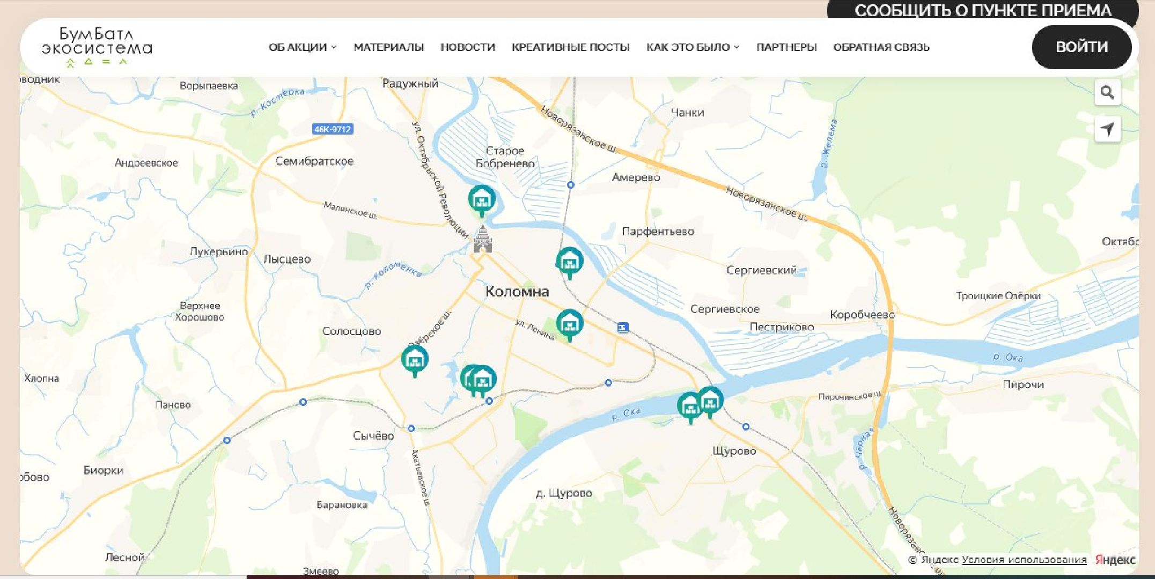Click collection point marker near ул. Ленина
Viewport: 1155px width, 579px height.
click(x=569, y=323)
